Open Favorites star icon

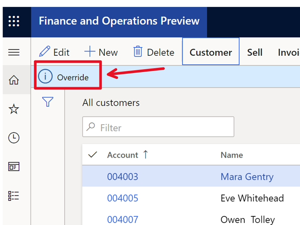pos(14,109)
